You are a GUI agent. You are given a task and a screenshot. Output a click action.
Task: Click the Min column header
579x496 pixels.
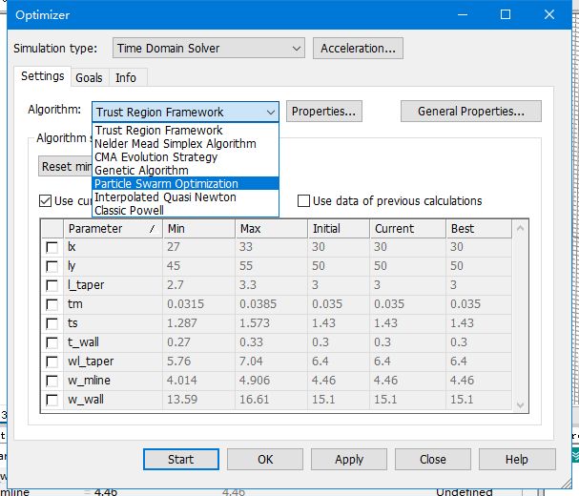tap(198, 229)
